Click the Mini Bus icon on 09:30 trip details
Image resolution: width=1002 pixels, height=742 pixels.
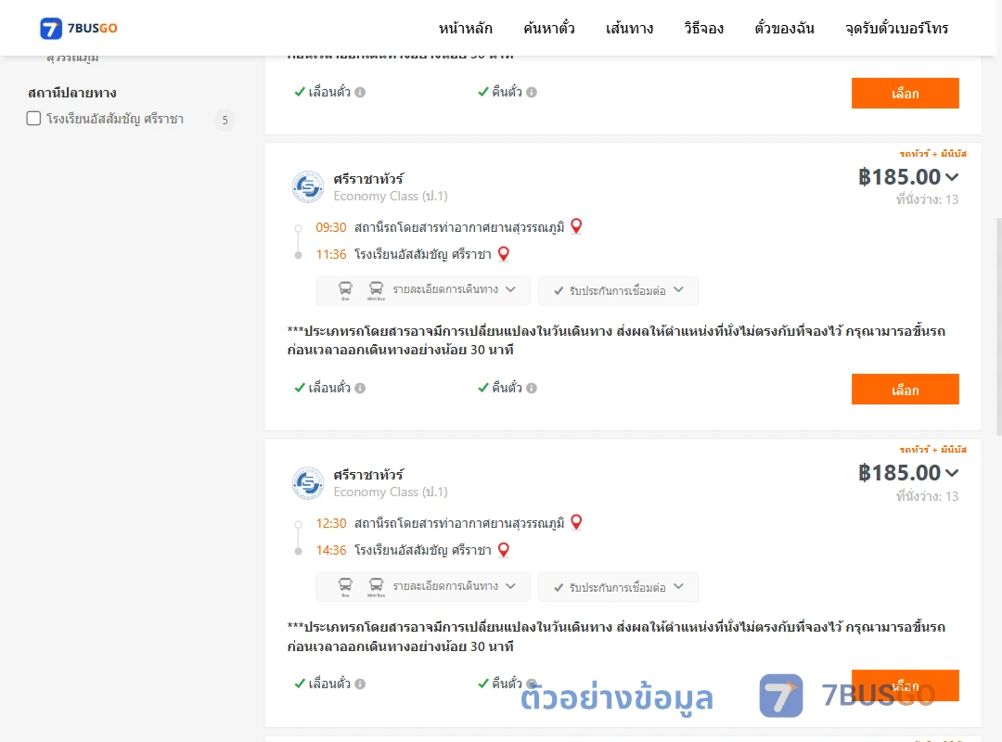point(376,290)
